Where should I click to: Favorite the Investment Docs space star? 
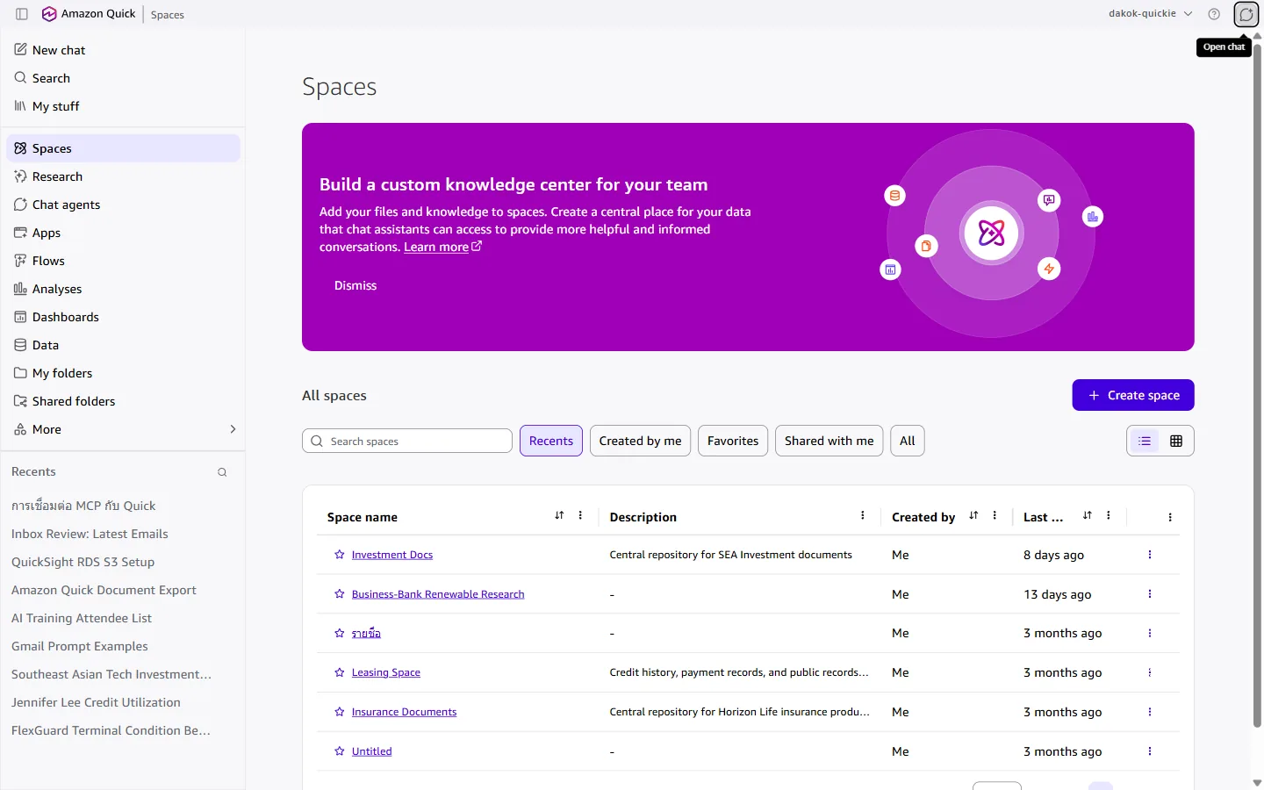[x=340, y=555]
